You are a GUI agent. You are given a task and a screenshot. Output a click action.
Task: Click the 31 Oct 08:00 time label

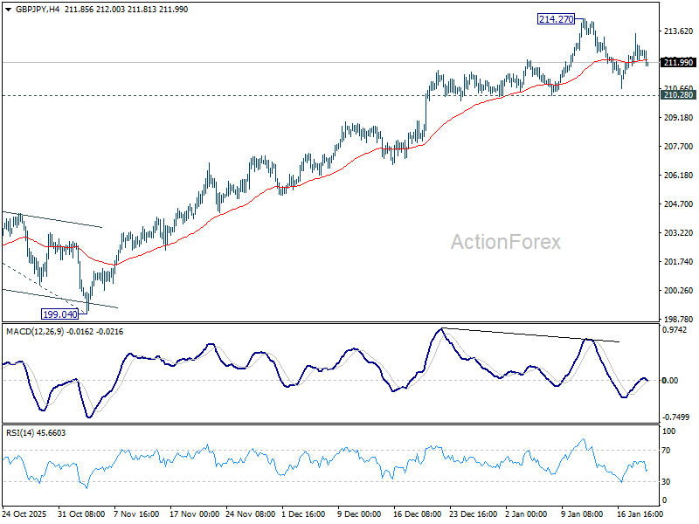point(81,514)
